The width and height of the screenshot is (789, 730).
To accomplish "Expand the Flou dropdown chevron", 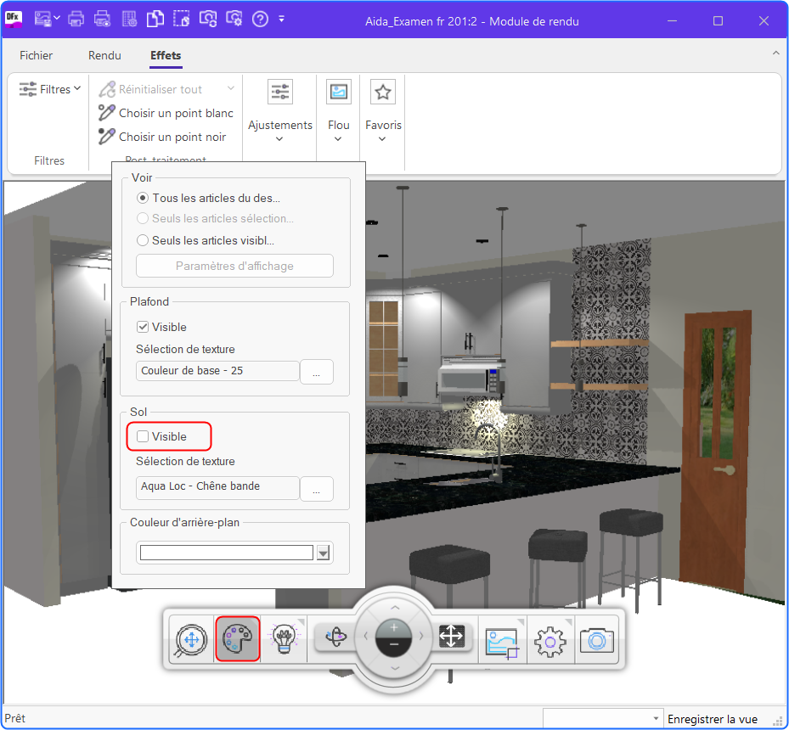I will [338, 139].
